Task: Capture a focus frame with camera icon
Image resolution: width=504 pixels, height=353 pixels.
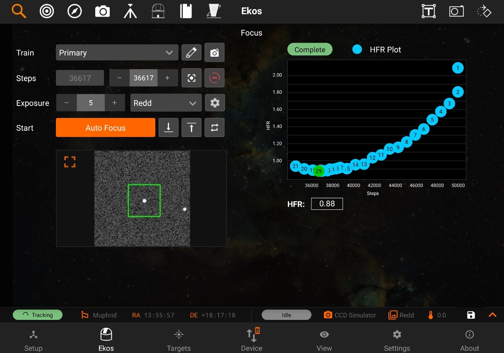Action: click(x=215, y=53)
